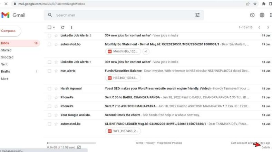Open the Details link for account activity
Viewport: 272px width, 152px height.
pos(265,147)
